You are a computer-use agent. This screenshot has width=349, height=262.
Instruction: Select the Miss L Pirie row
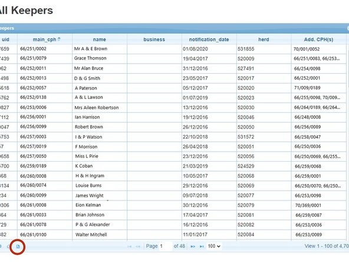173,156
